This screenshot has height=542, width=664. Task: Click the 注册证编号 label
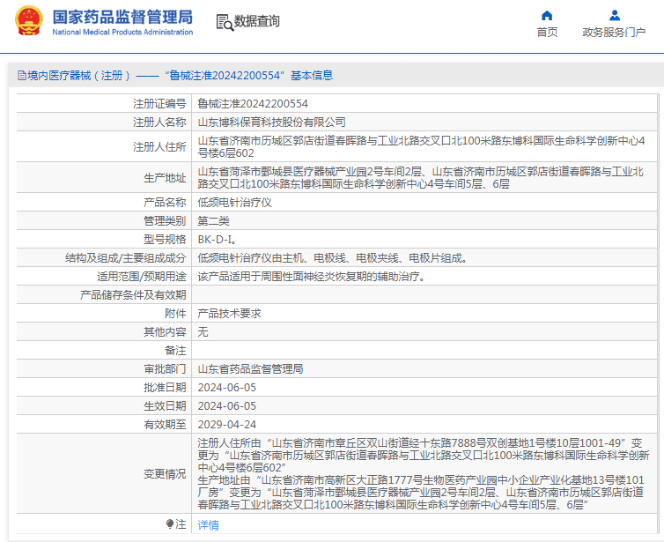pyautogui.click(x=159, y=104)
